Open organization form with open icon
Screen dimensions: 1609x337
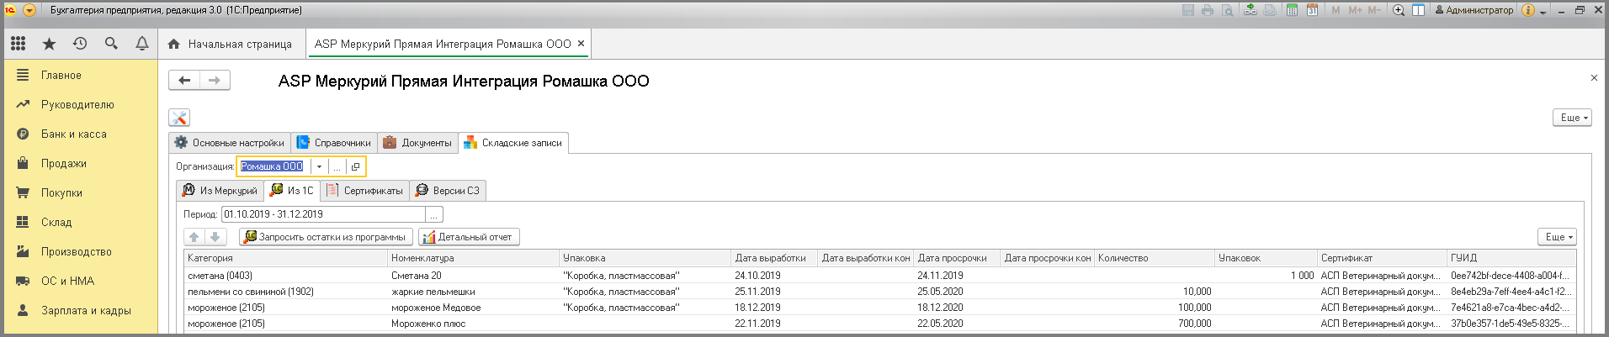(x=355, y=166)
